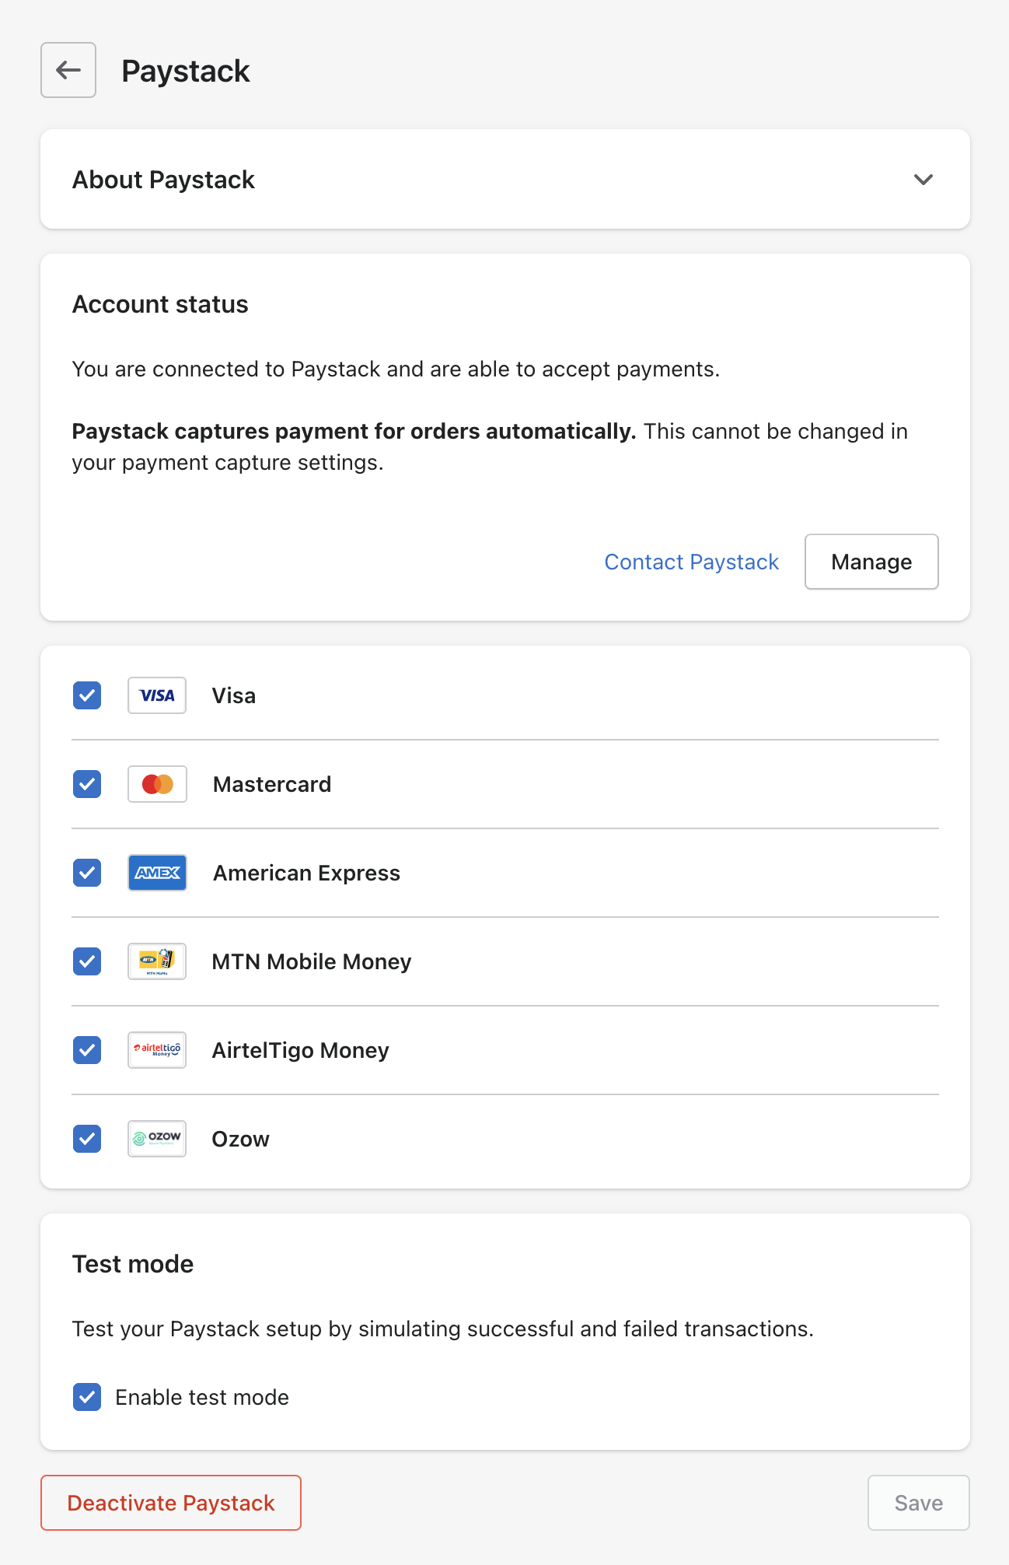Viewport: 1009px width, 1565px height.
Task: Go back using the arrow button
Action: (68, 70)
